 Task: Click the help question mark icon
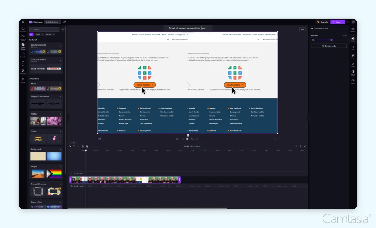[x=347, y=22]
